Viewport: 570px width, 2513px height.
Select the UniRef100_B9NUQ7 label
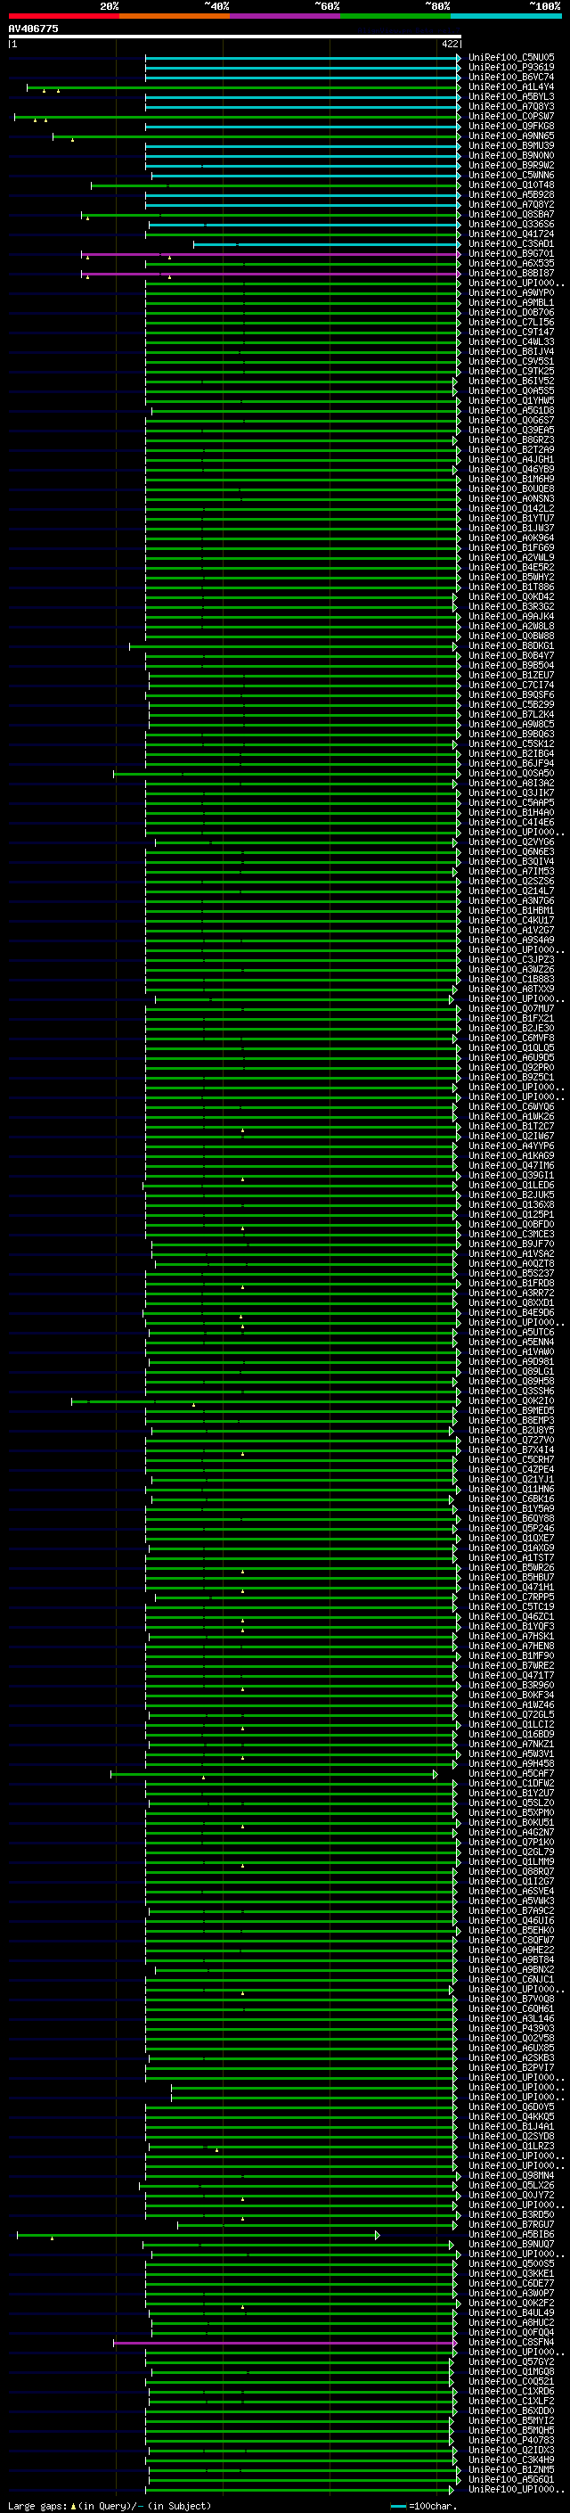(x=511, y=2244)
